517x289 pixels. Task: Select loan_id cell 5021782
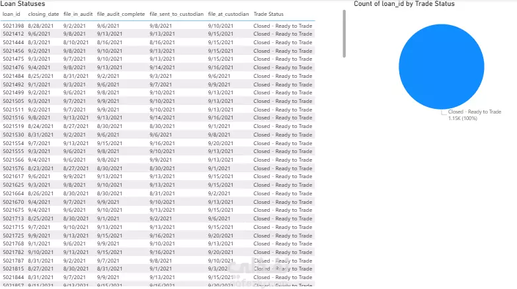(x=13, y=252)
